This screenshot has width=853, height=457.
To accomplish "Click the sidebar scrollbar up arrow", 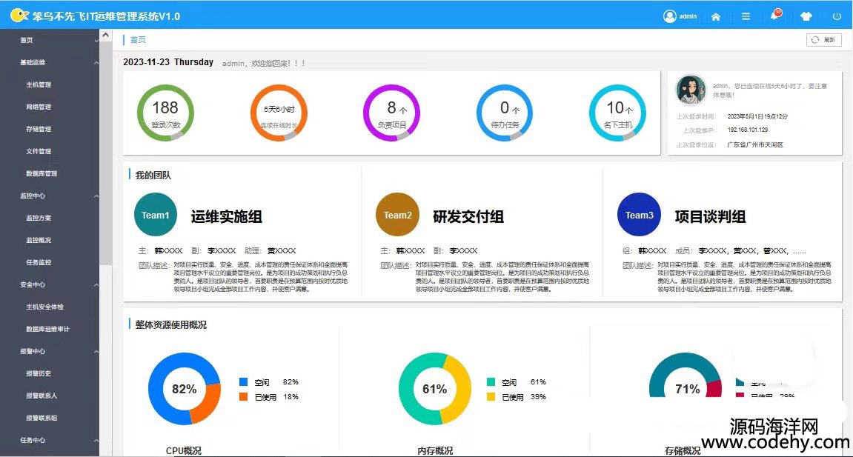I will [105, 35].
